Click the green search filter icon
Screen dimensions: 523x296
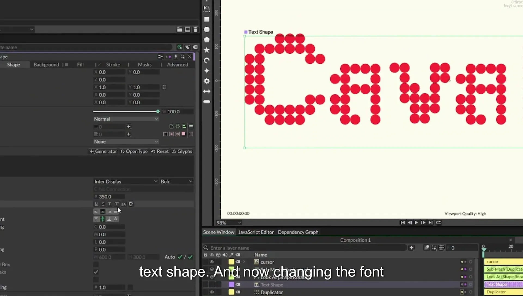pyautogui.click(x=180, y=47)
